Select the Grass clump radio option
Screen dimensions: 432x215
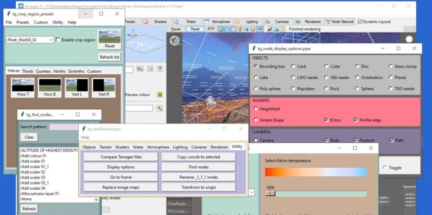[391, 66]
